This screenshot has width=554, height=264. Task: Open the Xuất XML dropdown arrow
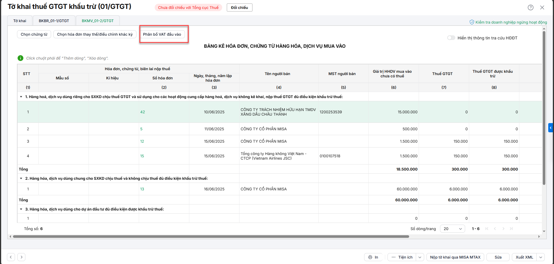click(x=541, y=257)
